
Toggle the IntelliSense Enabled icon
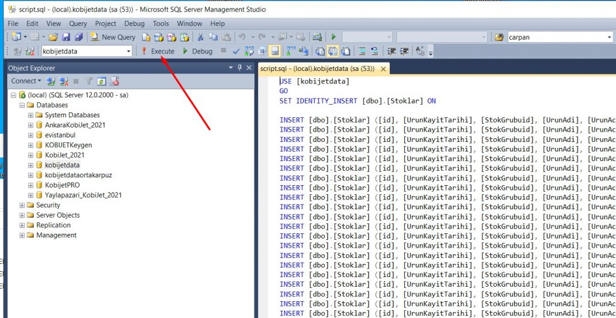[x=274, y=51]
